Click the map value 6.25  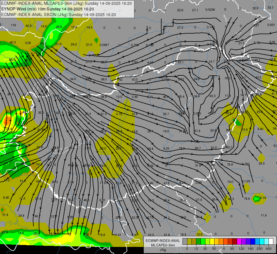[166, 148]
